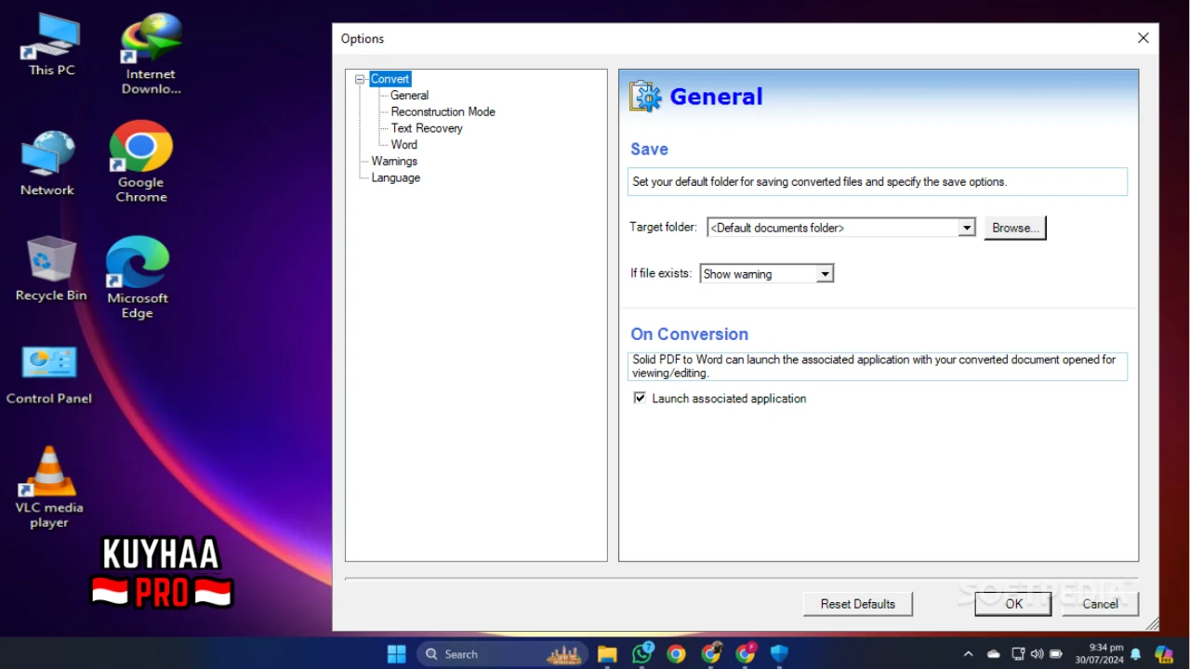
Task: Launch Microsoft Edge desktop shortcut
Action: tap(137, 278)
